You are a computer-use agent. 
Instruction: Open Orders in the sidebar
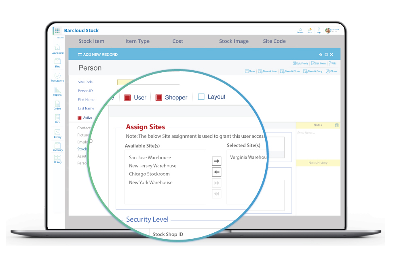(x=57, y=105)
